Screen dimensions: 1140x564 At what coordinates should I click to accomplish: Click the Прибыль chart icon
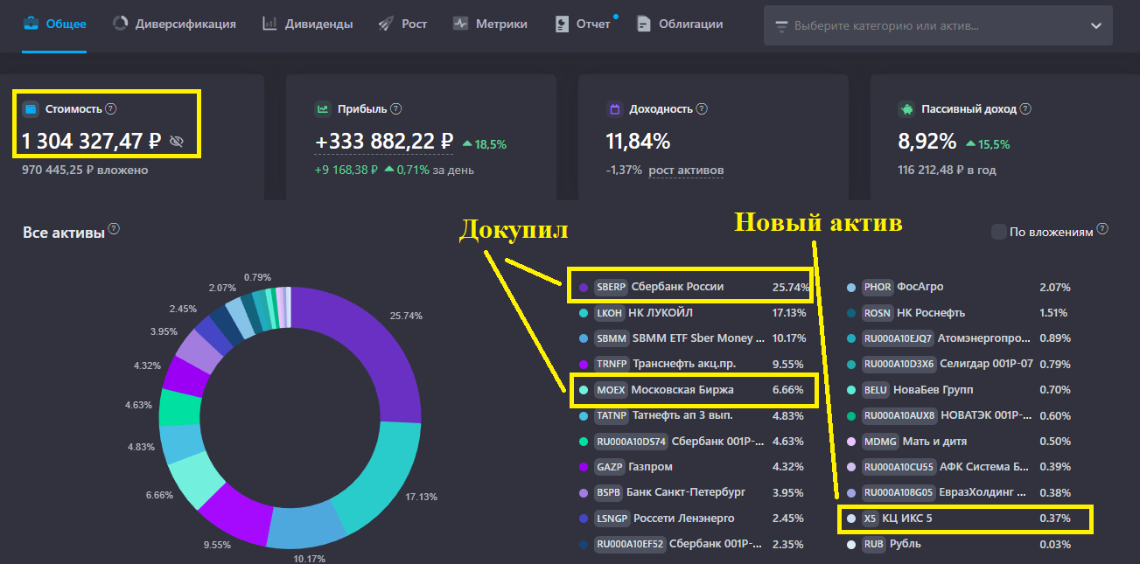pos(323,109)
